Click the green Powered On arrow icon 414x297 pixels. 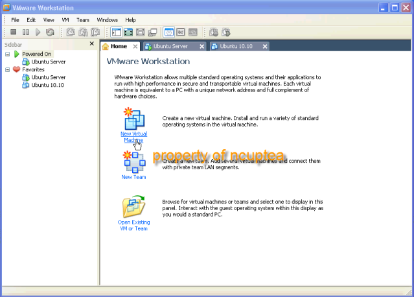17,54
